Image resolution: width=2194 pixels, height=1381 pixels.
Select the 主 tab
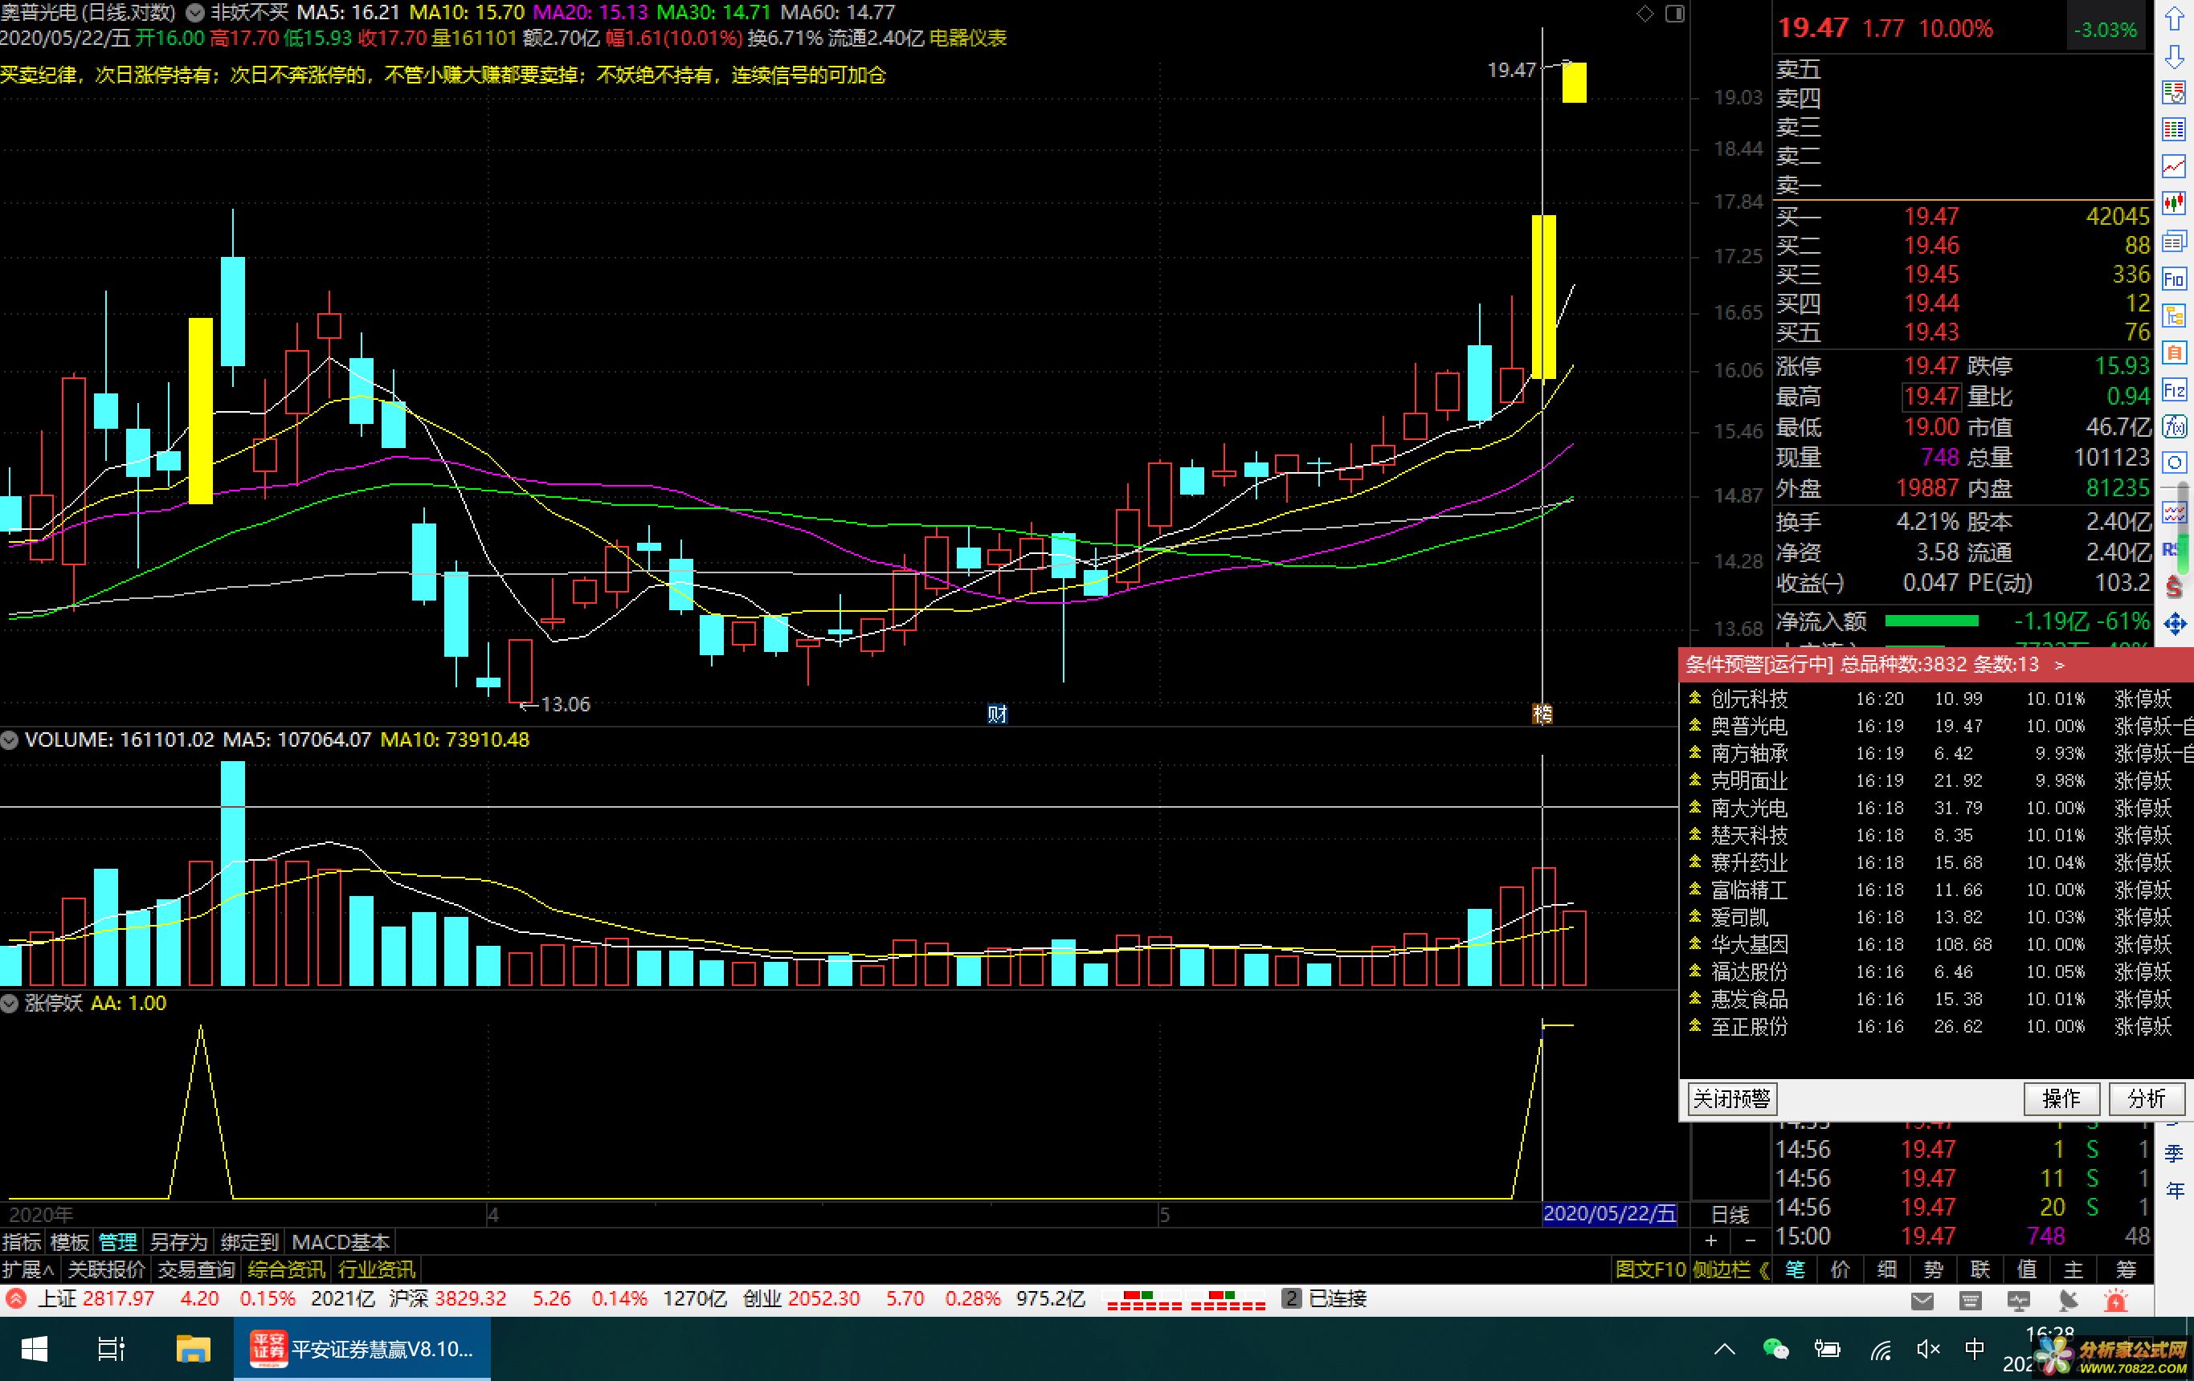2073,1269
